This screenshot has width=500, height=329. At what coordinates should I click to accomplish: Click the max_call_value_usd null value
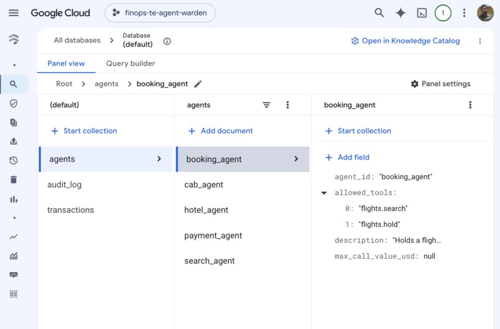(x=429, y=256)
